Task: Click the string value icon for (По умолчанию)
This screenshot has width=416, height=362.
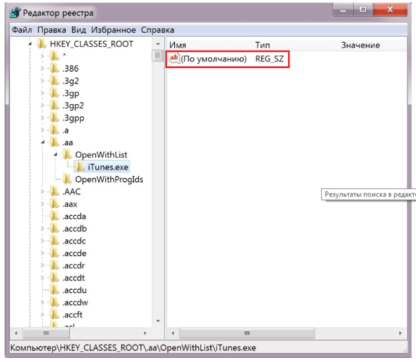Action: (174, 59)
